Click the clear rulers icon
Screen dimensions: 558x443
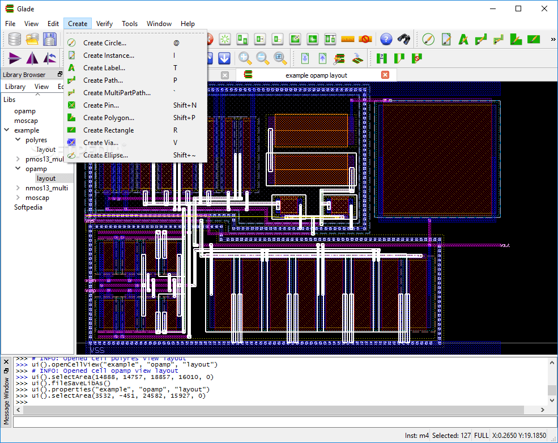(365, 39)
